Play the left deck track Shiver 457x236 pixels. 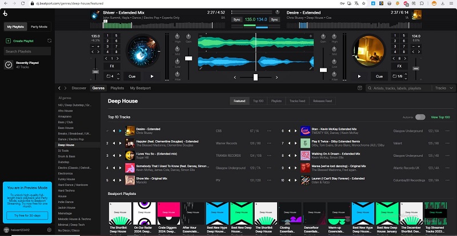[152, 76]
